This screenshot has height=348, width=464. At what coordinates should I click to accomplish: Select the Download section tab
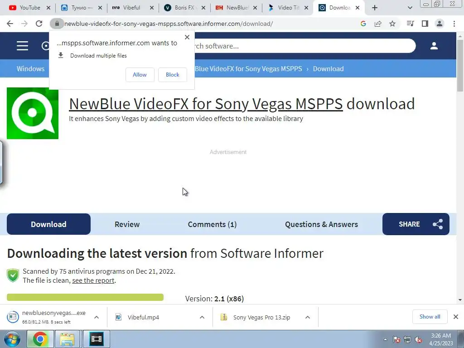tap(48, 224)
